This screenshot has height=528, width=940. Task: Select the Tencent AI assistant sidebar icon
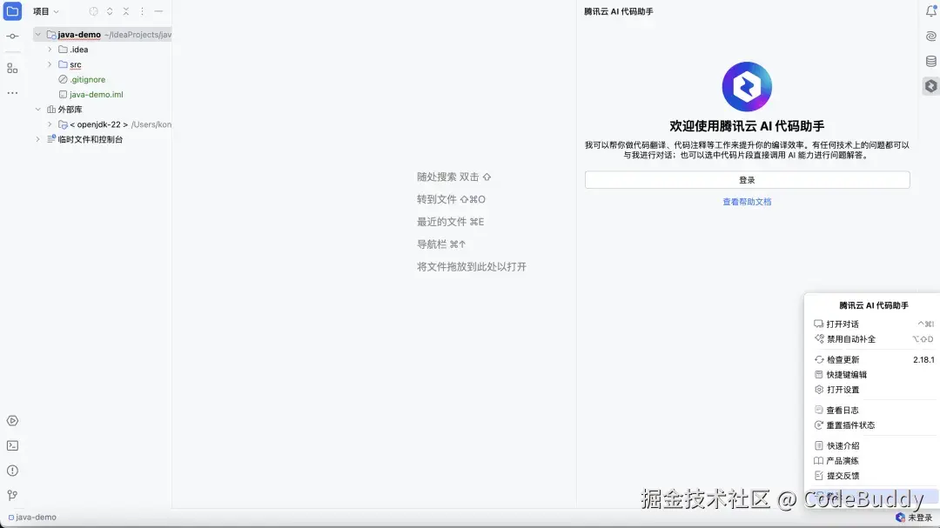click(930, 86)
